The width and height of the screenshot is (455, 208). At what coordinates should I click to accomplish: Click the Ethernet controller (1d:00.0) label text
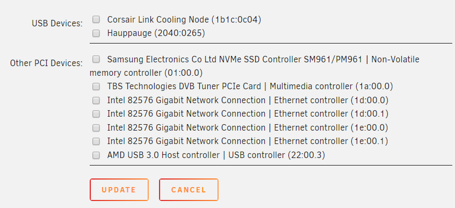(x=331, y=101)
